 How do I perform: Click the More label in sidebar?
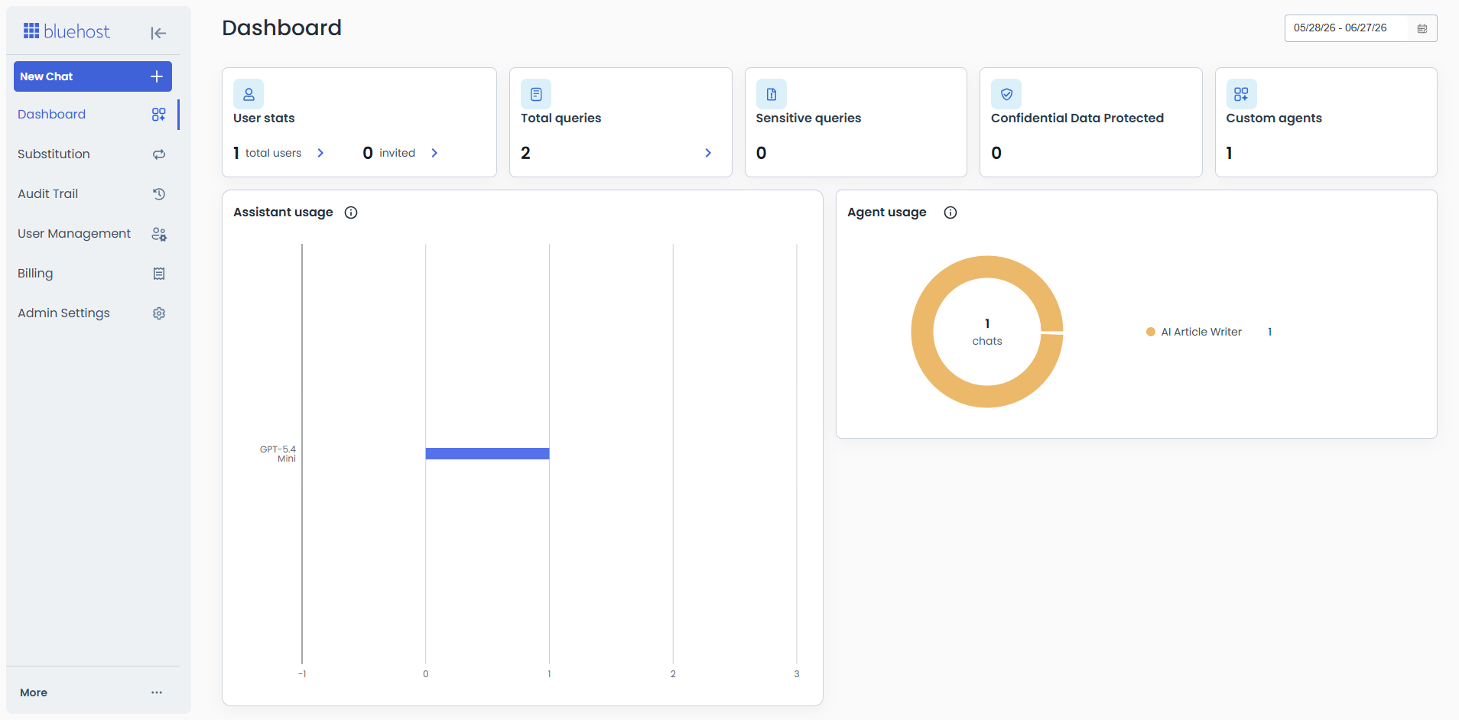34,692
